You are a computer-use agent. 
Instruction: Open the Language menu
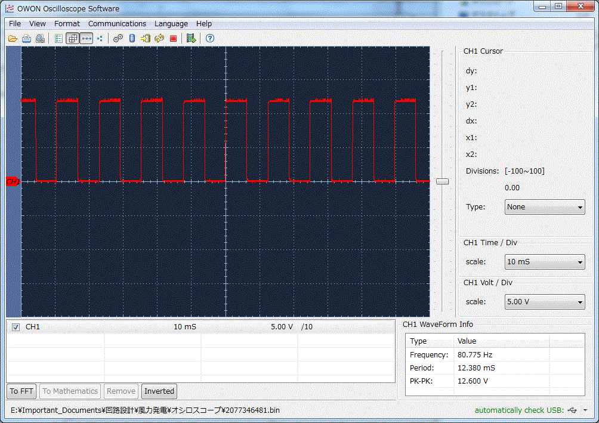[171, 24]
